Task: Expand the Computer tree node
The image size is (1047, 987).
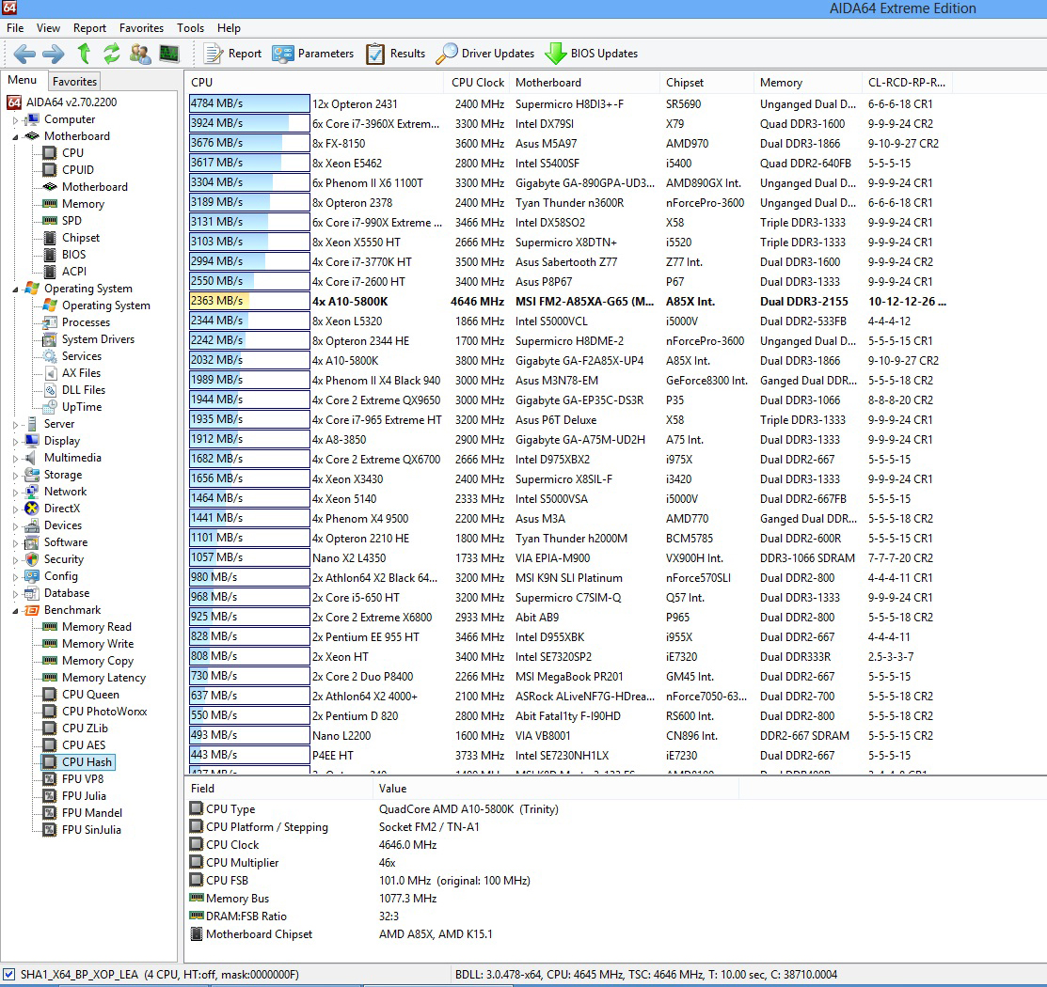Action: pyautogui.click(x=15, y=120)
